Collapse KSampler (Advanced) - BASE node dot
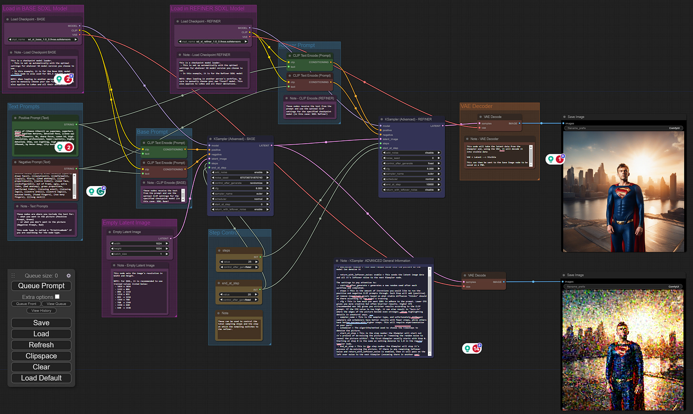The width and height of the screenshot is (693, 414). coord(210,139)
